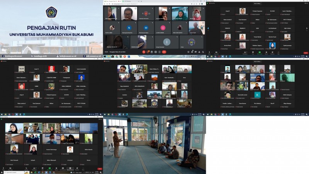Reload the Google Meet page in Chrome

point(109,4)
